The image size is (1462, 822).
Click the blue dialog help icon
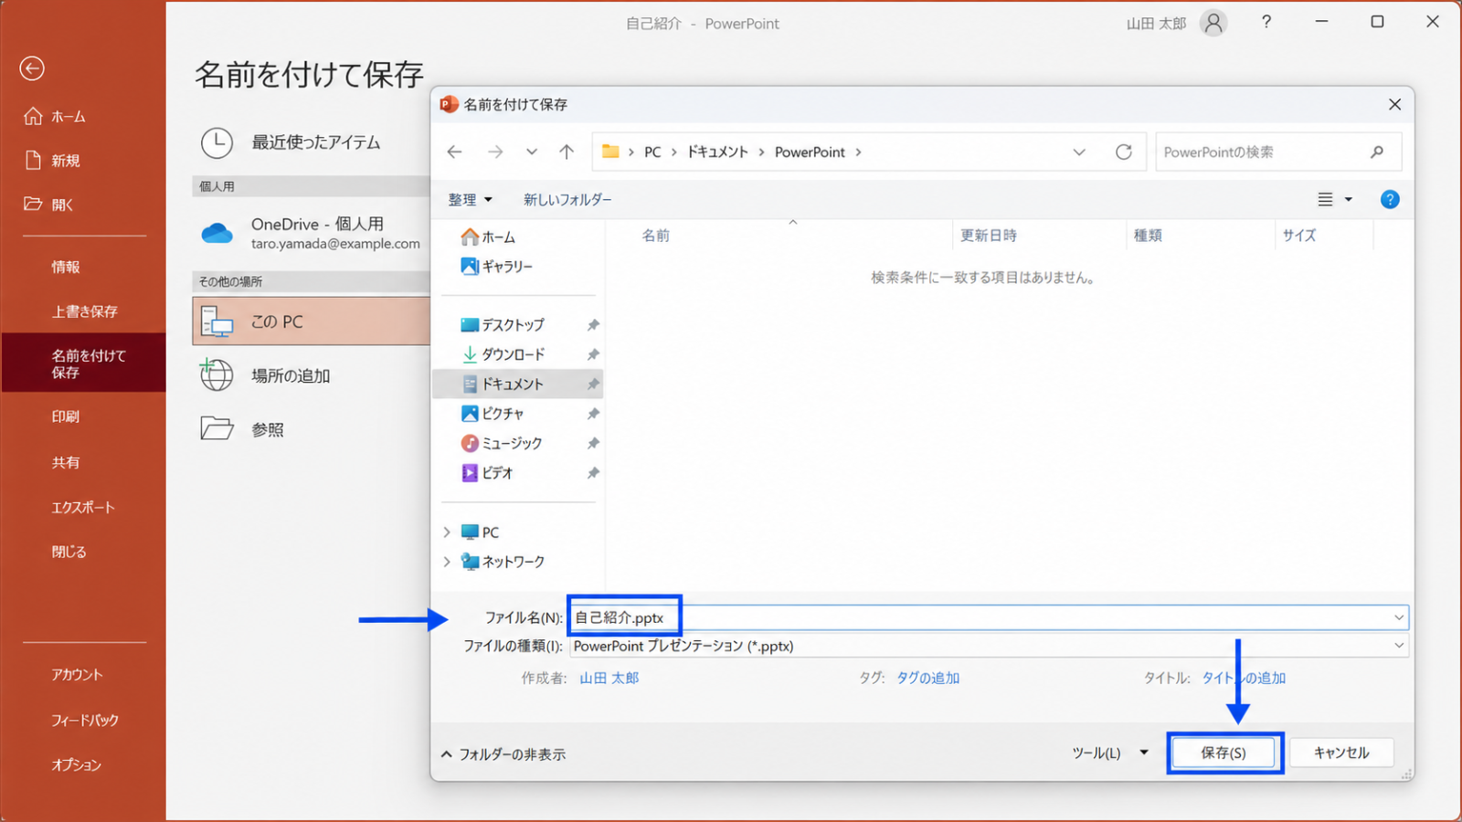(x=1390, y=199)
